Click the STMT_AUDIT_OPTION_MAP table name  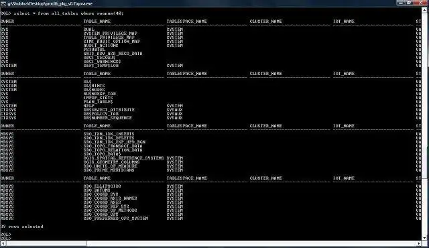click(112, 42)
